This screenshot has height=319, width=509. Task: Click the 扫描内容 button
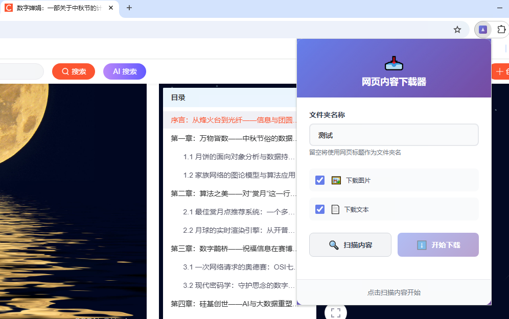click(350, 245)
